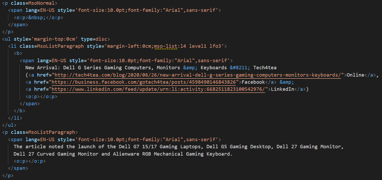Click the closing </b> tag
382x180 pixels.
[x=20, y=111]
